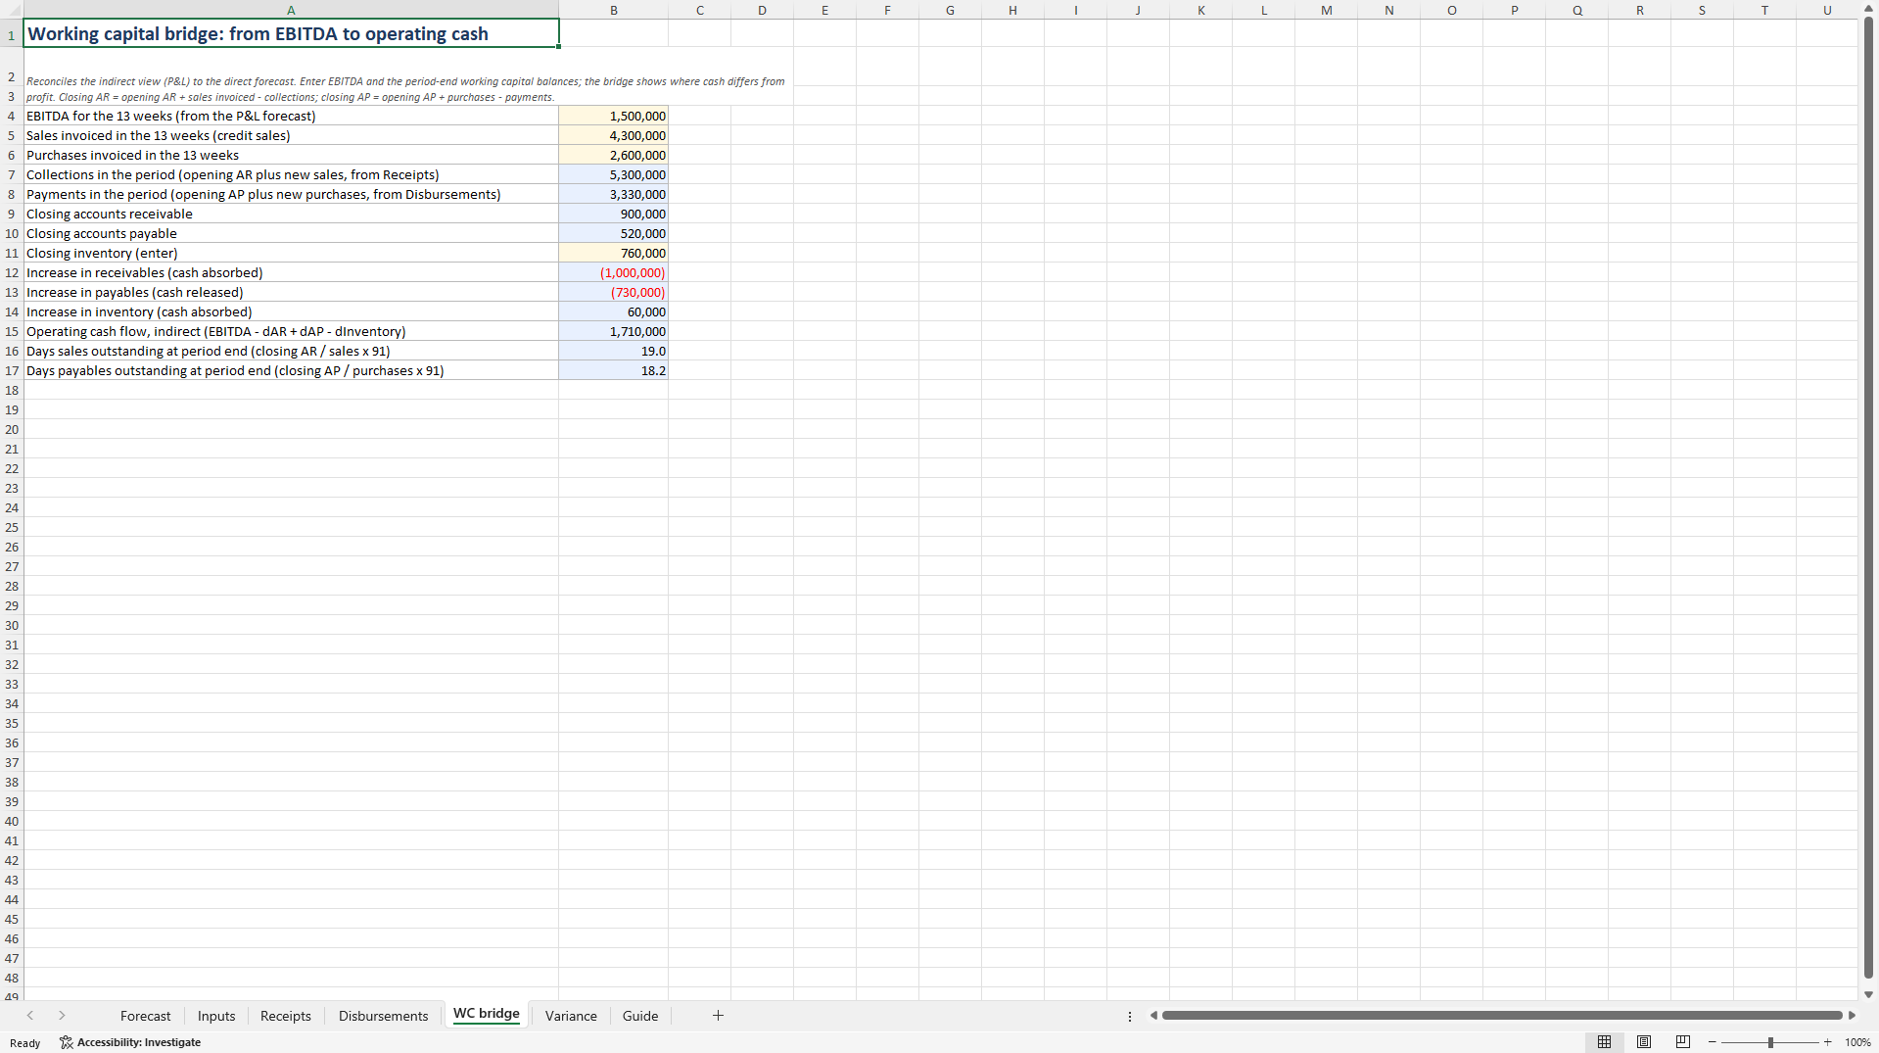Screen dimensions: 1879x1053
Task: Select EBITDA value 1,500,000
Action: click(x=614, y=116)
